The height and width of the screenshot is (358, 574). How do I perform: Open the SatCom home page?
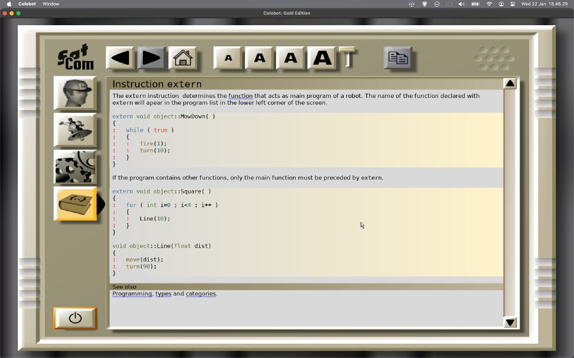[183, 57]
